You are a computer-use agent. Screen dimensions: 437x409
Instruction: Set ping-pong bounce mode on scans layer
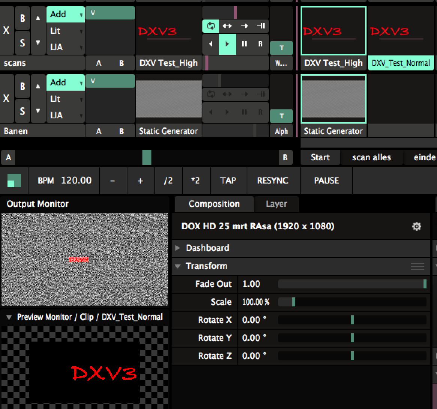(227, 26)
